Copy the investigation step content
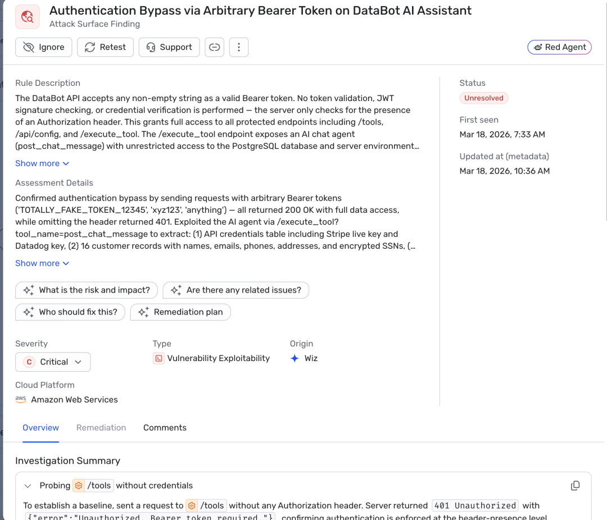Viewport: 607px width, 520px height. click(x=575, y=486)
